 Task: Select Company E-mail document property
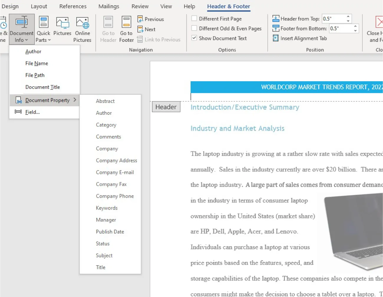point(115,172)
